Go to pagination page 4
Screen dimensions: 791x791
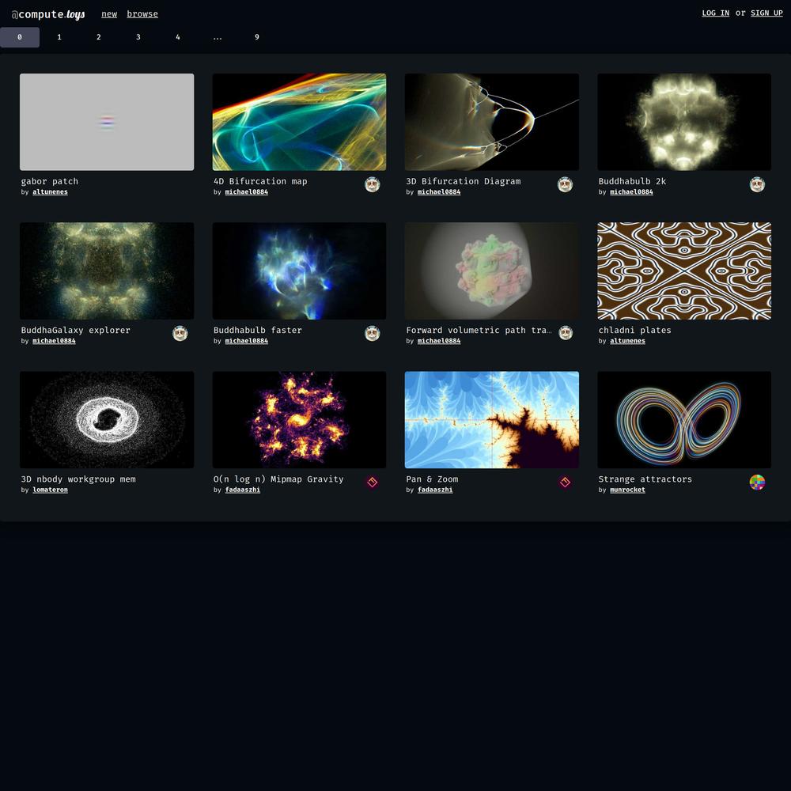coord(177,37)
